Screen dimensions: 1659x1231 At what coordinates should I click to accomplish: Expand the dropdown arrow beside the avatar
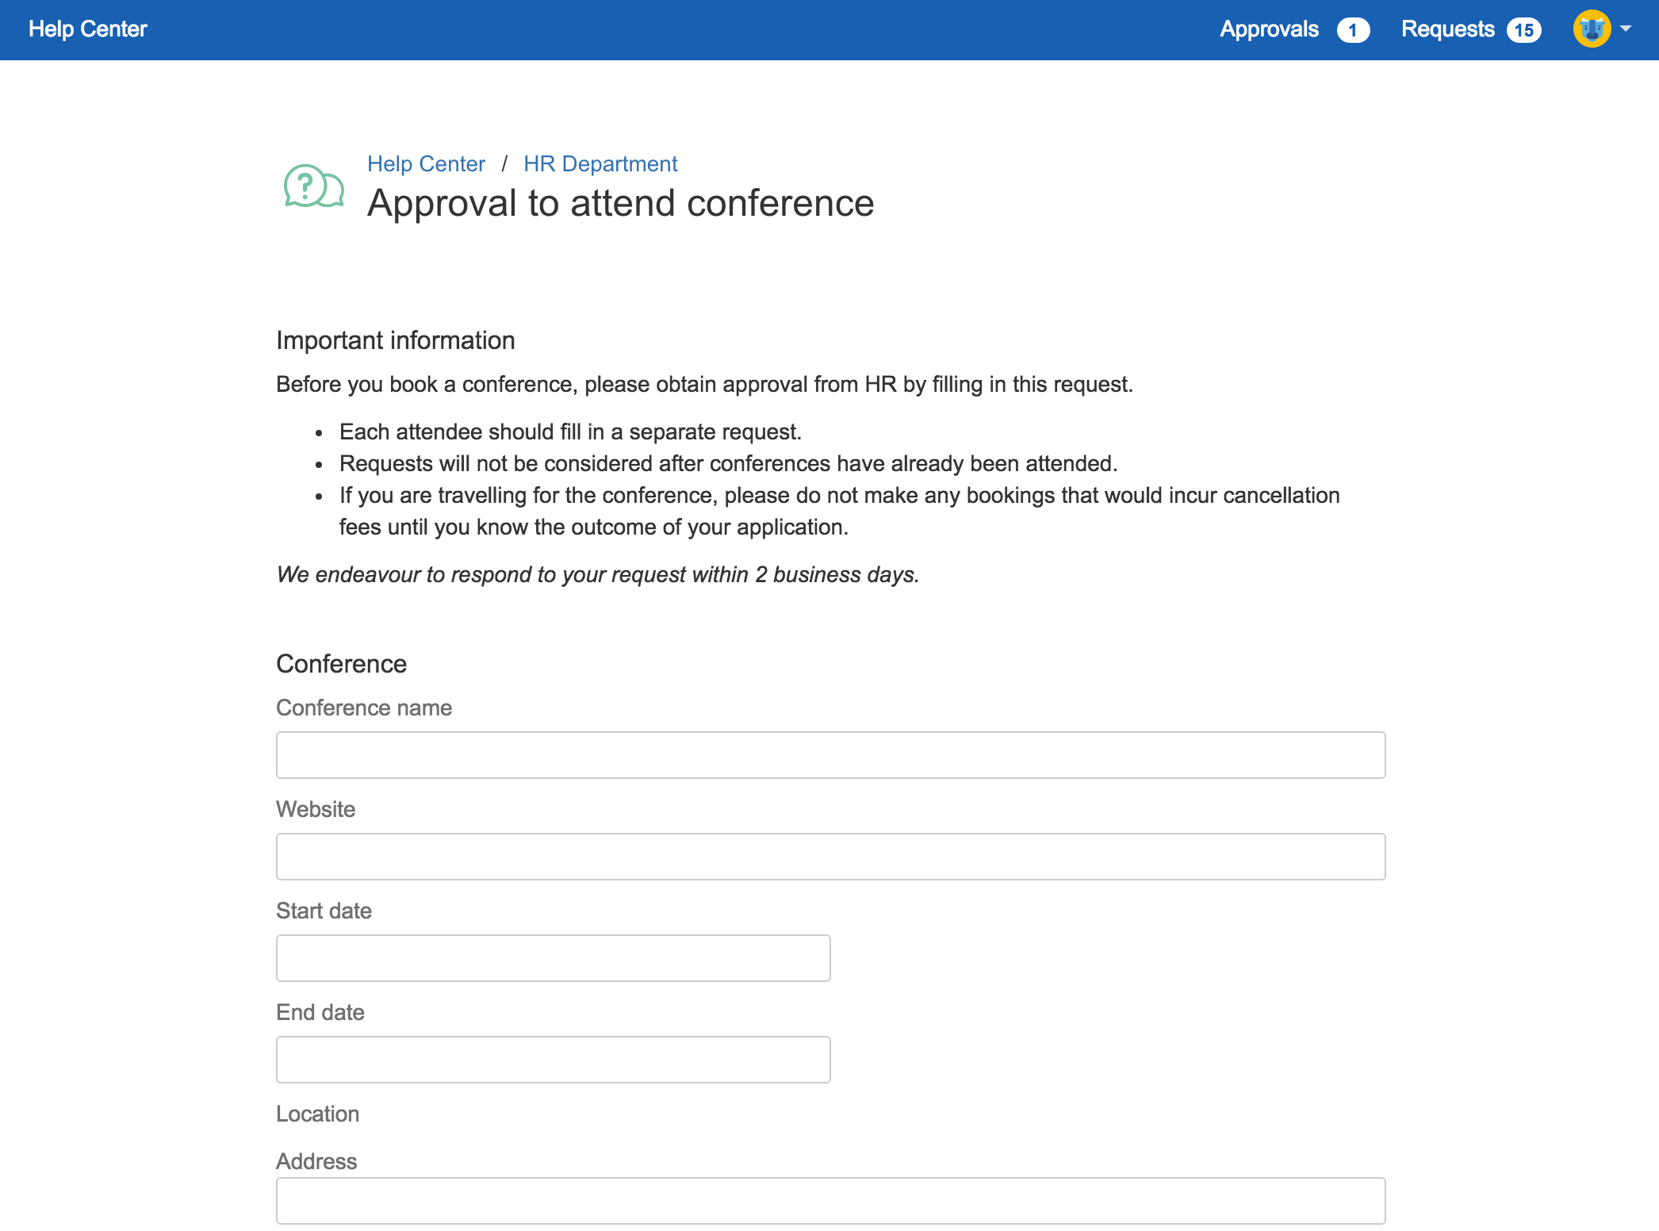tap(1626, 29)
